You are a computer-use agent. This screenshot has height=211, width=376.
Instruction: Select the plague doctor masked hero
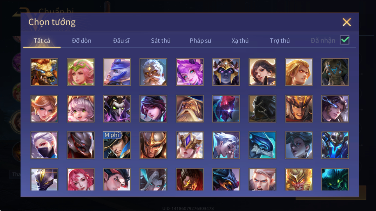coord(117,109)
